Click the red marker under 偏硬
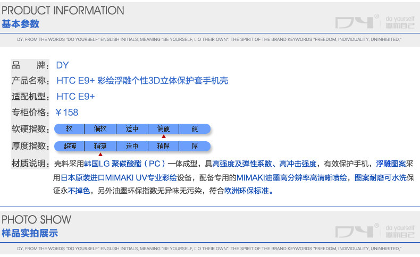The width and height of the screenshot is (420, 257). [164, 136]
